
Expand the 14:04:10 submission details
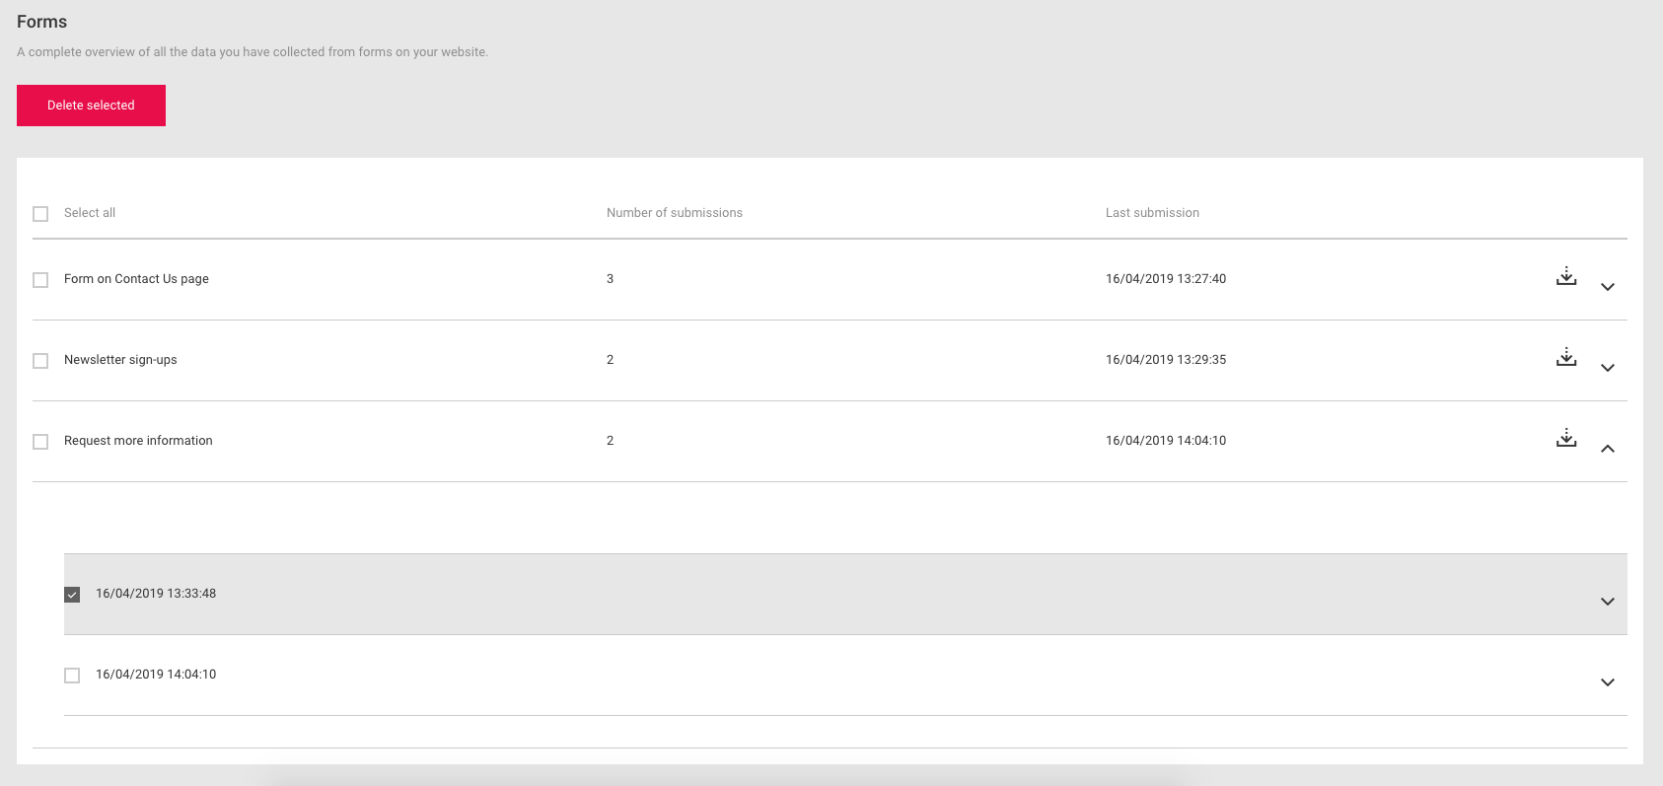[1607, 682]
